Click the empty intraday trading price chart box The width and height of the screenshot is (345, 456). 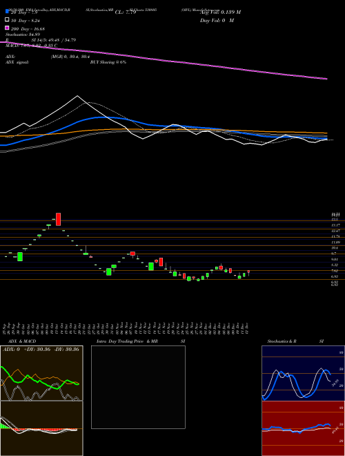click(138, 387)
